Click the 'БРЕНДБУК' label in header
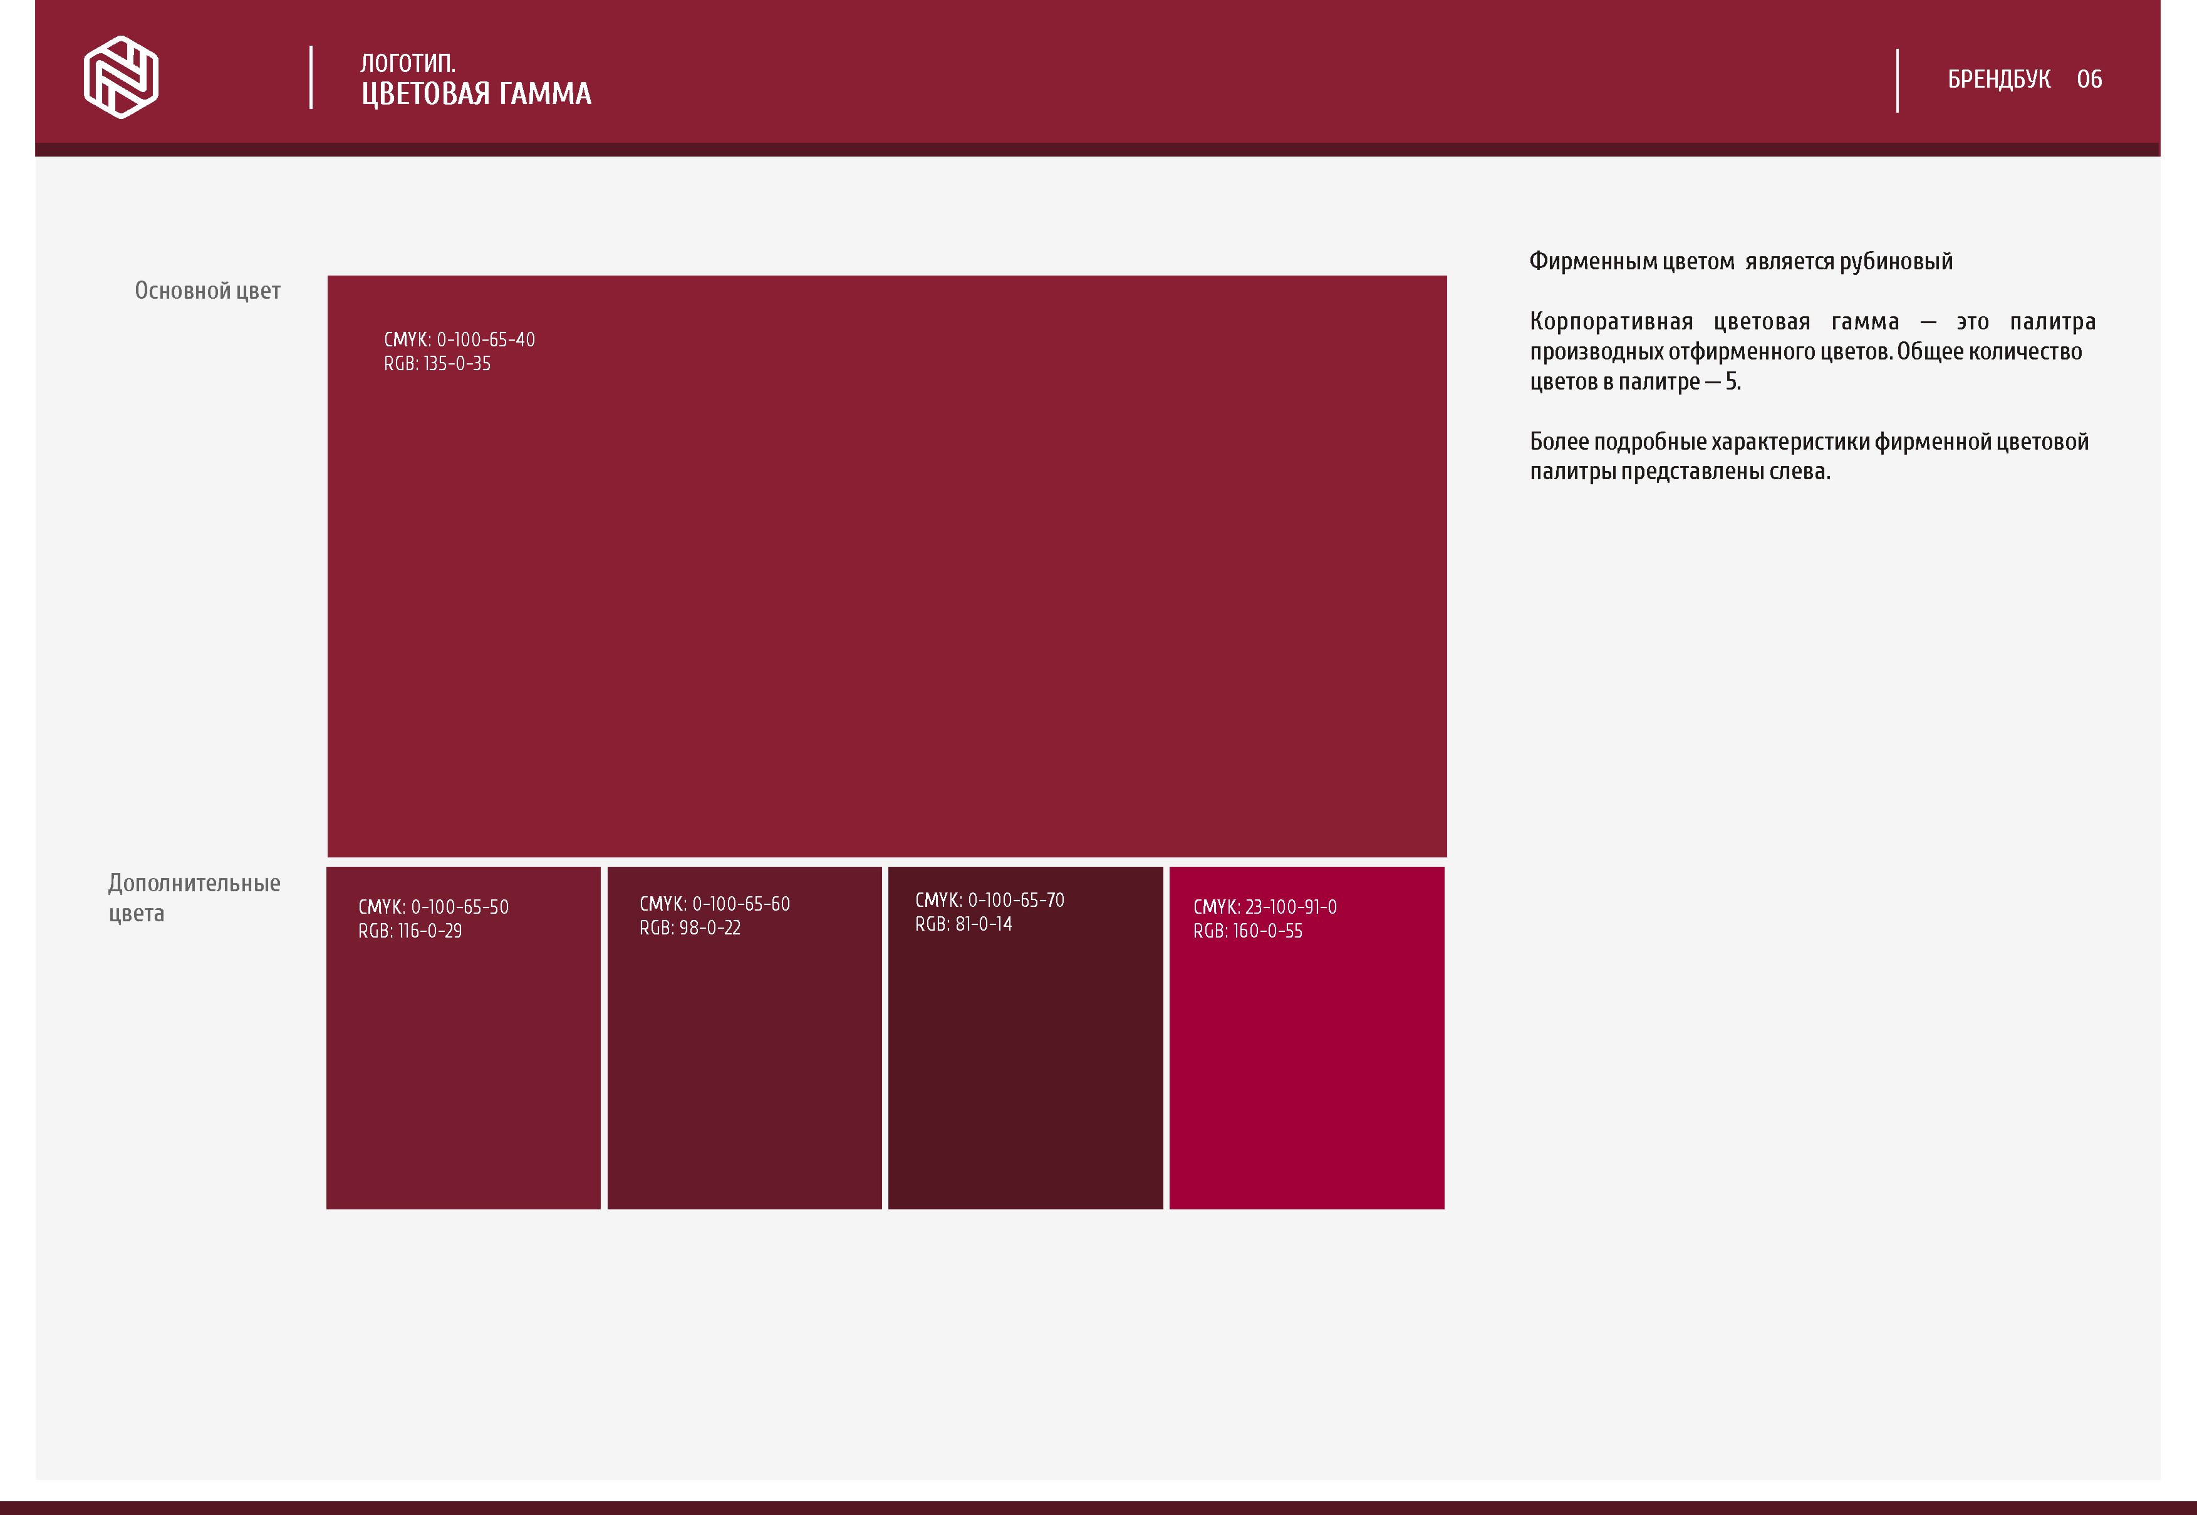Viewport: 2197px width, 1515px height. 1998,79
